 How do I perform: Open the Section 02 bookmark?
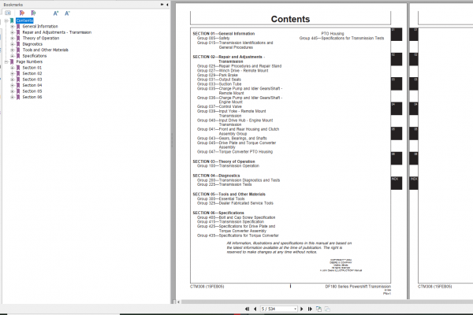coord(32,73)
